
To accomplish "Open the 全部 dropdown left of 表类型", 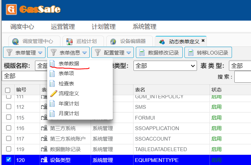I will 165,66.
